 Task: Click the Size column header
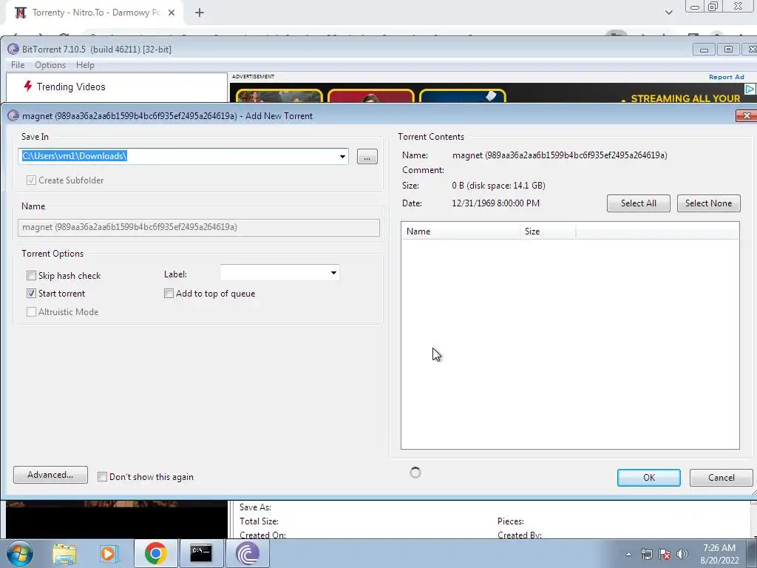click(548, 231)
